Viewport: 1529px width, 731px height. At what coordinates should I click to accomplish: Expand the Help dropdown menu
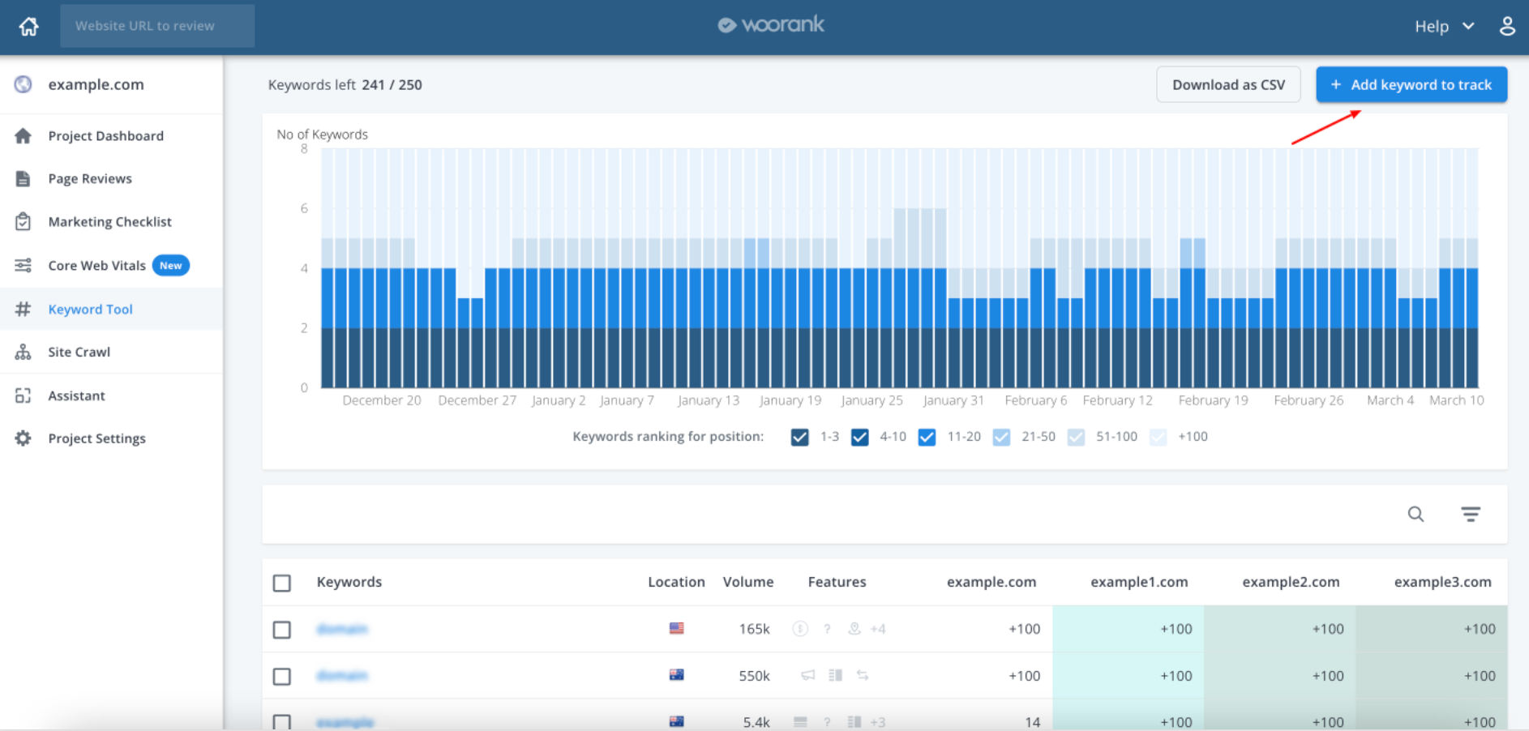pos(1444,26)
